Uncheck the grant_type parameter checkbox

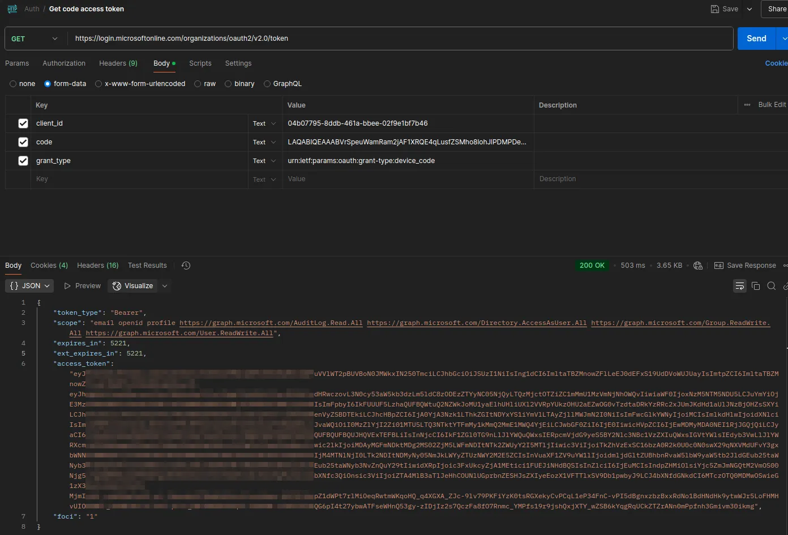pos(23,161)
